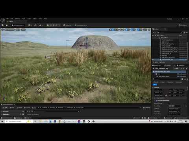Open the Tools menu
Screen dimensions: 189x141
24,19
